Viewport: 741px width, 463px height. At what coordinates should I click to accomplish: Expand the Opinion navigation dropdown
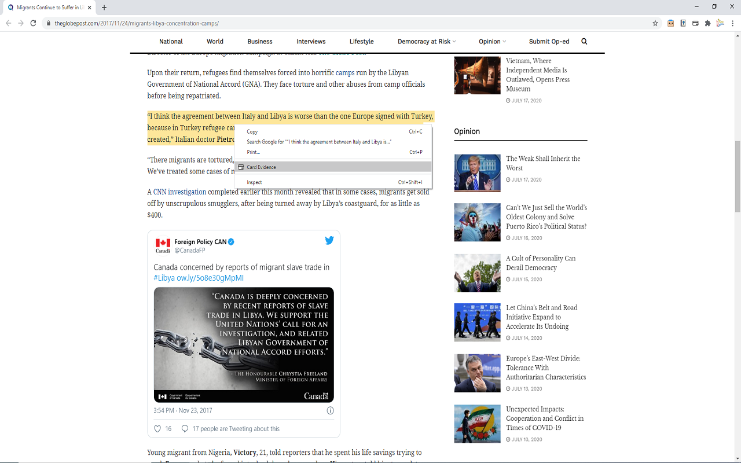tap(493, 42)
